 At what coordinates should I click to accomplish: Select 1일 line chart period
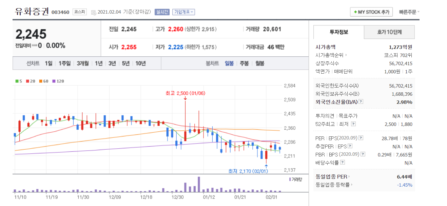point(48,63)
